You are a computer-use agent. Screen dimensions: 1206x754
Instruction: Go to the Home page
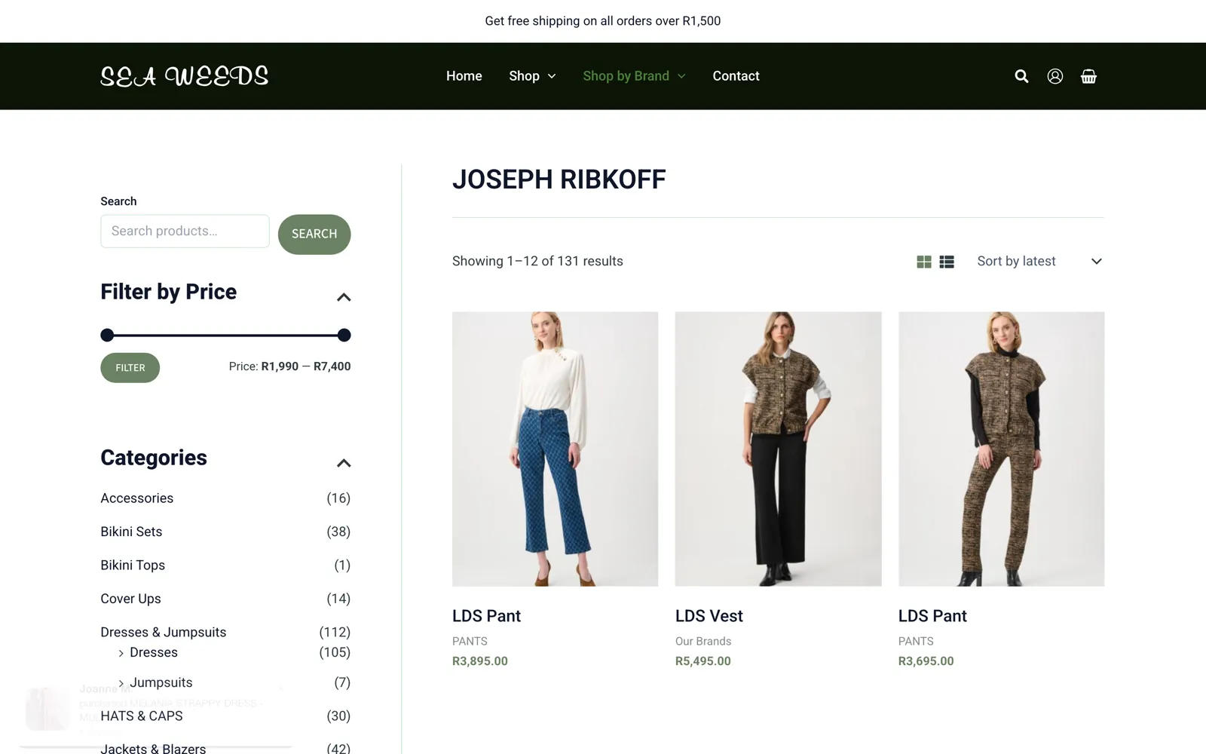[464, 76]
